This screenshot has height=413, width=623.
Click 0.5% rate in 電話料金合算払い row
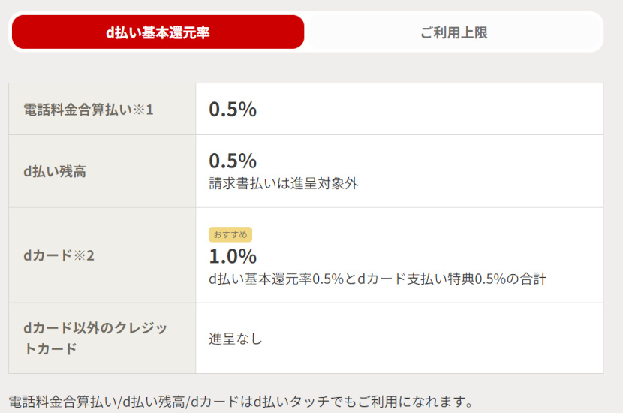233,110
